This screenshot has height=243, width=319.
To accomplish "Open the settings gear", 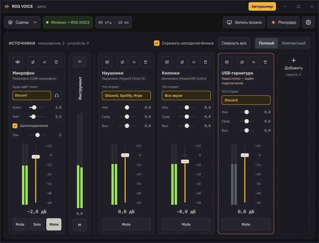I will [308, 22].
